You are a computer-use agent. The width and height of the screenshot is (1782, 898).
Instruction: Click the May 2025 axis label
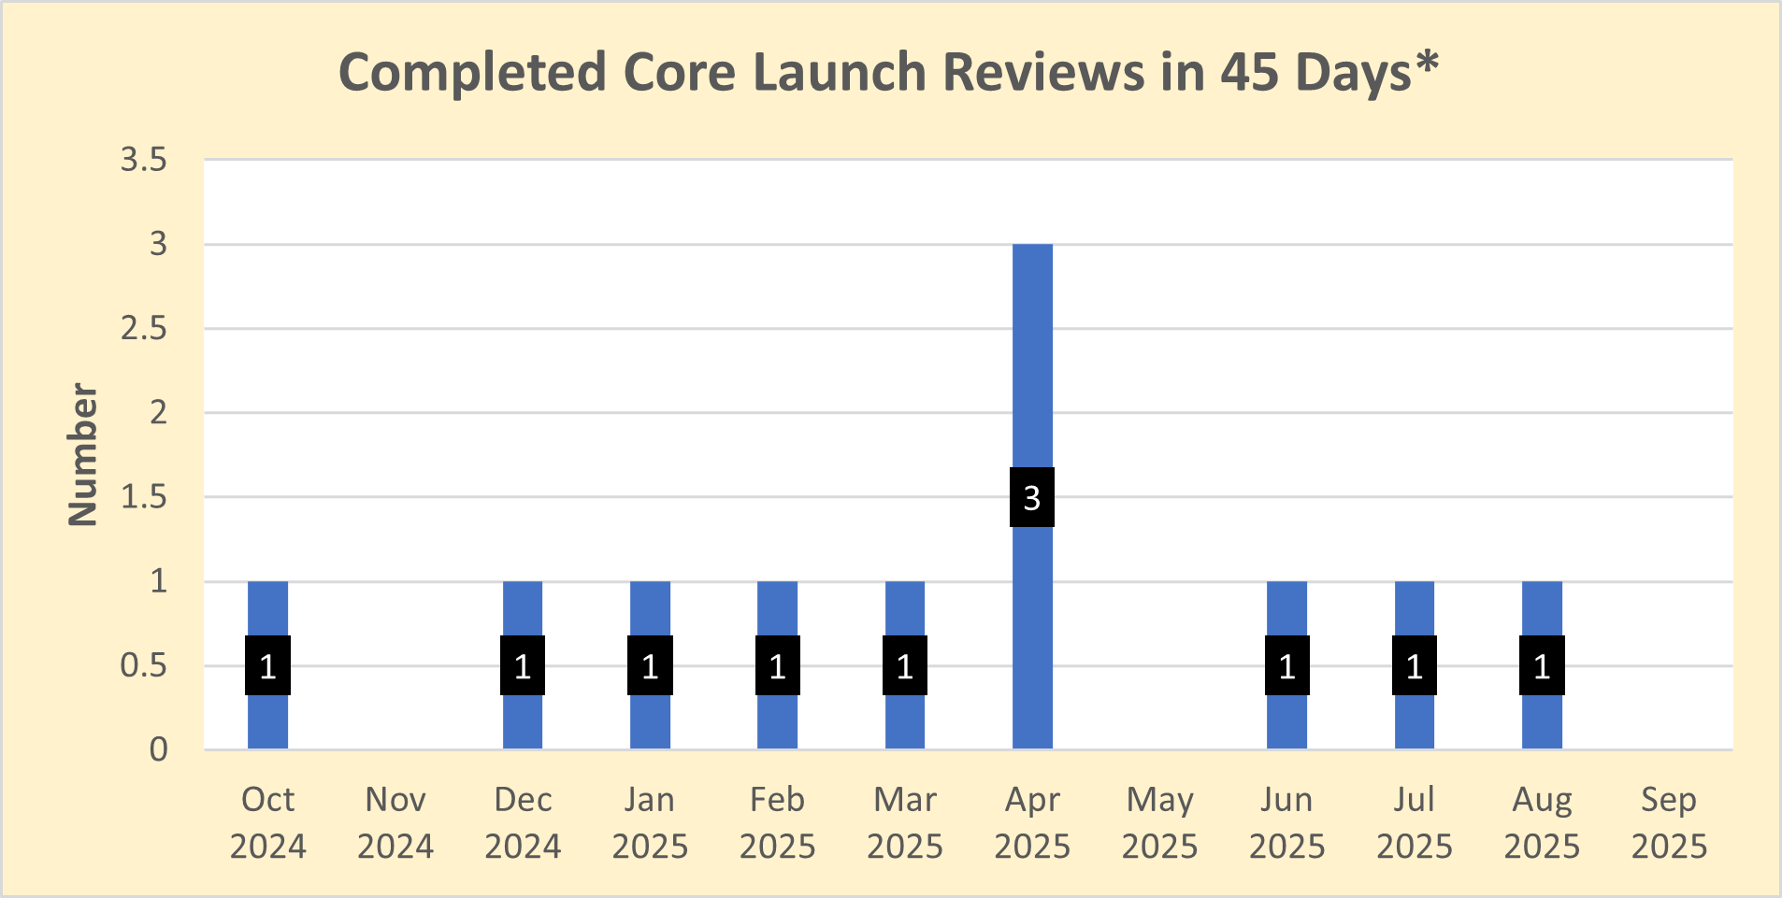[x=1159, y=822]
